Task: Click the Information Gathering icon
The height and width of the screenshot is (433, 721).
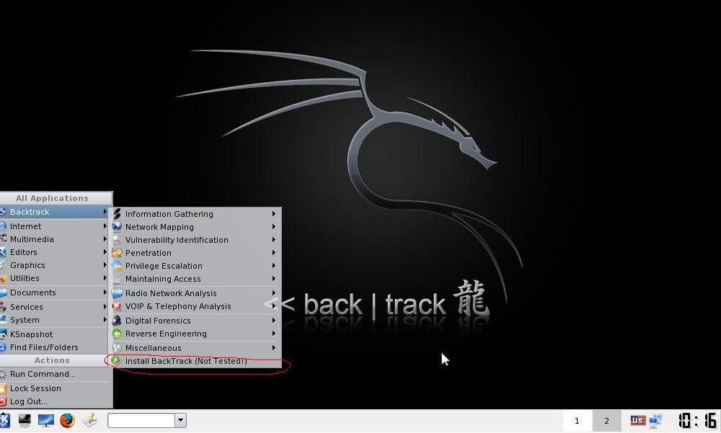Action: [x=117, y=214]
